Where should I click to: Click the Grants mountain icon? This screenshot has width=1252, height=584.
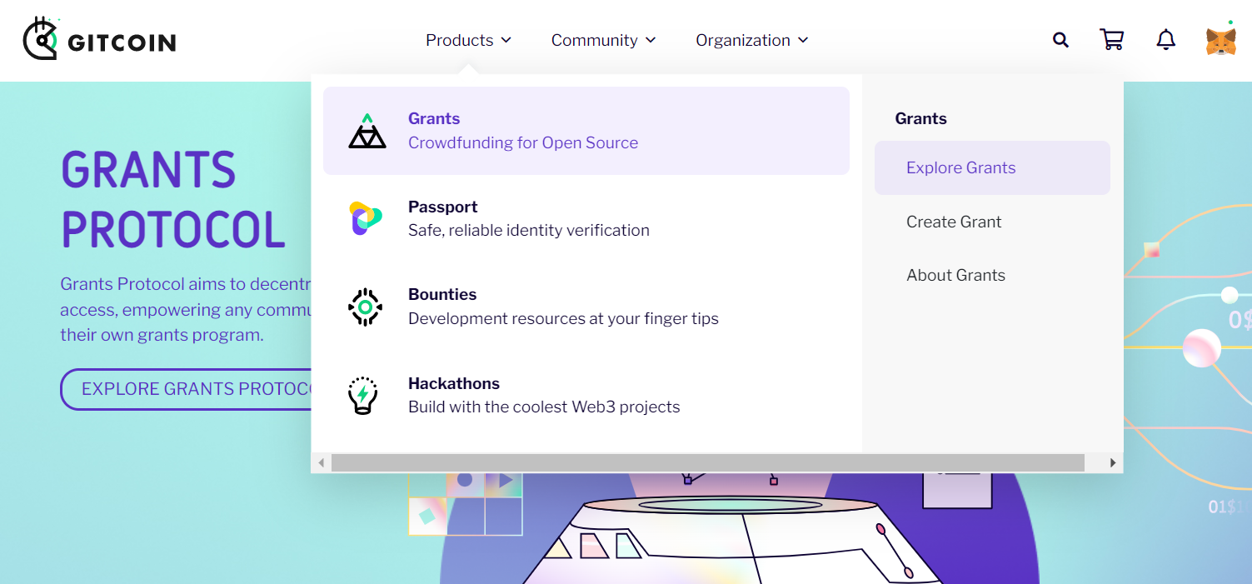point(367,132)
